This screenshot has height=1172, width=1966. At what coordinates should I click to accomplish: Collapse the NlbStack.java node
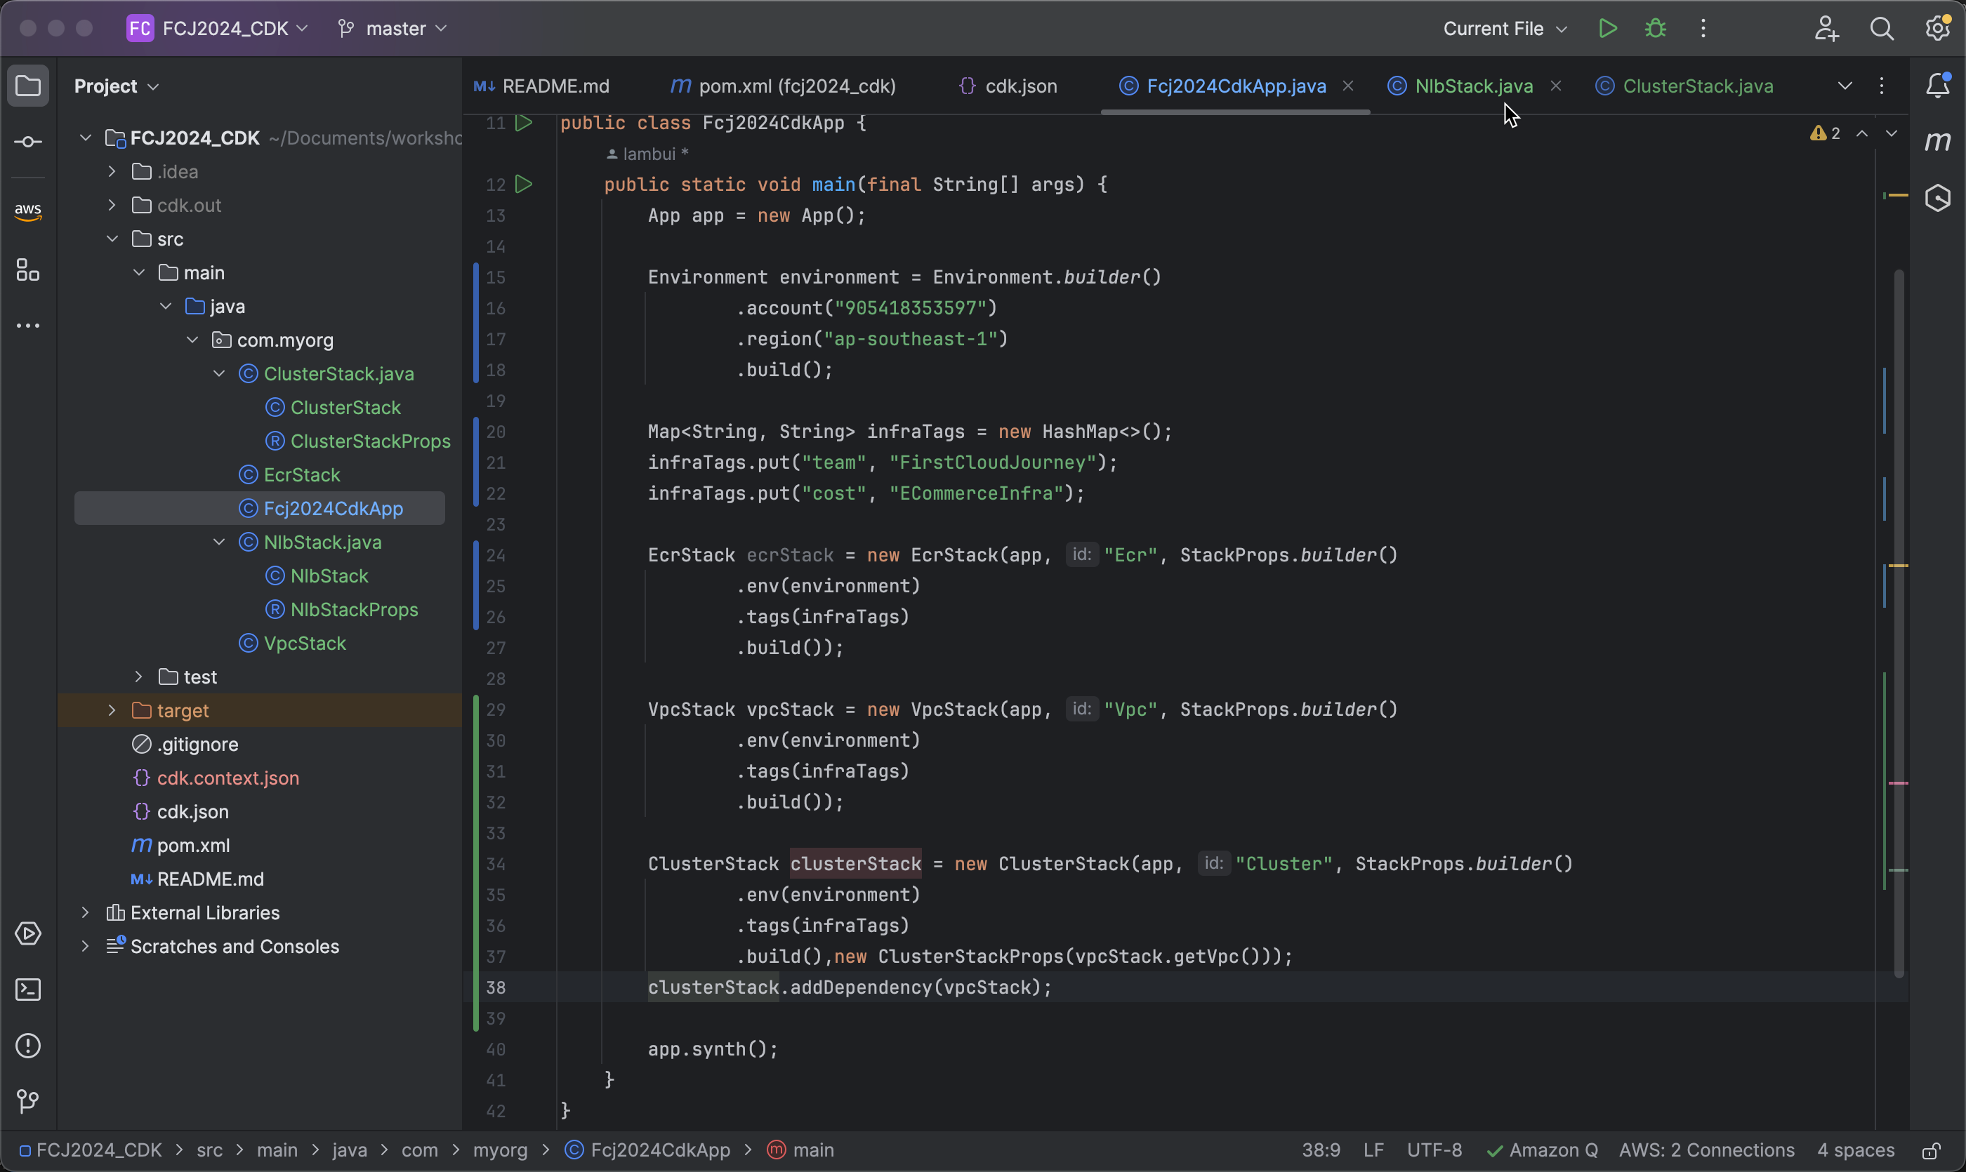pyautogui.click(x=219, y=542)
